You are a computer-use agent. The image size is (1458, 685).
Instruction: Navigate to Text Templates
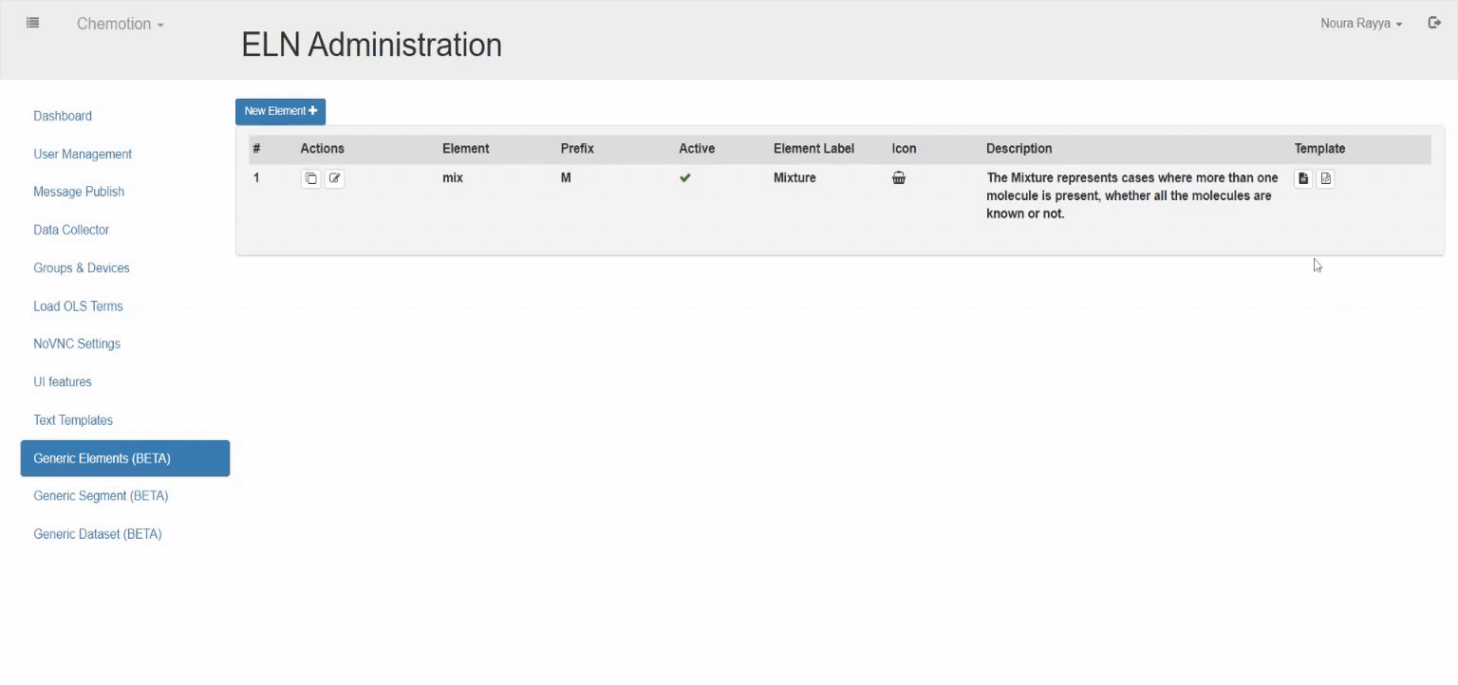pyautogui.click(x=73, y=420)
